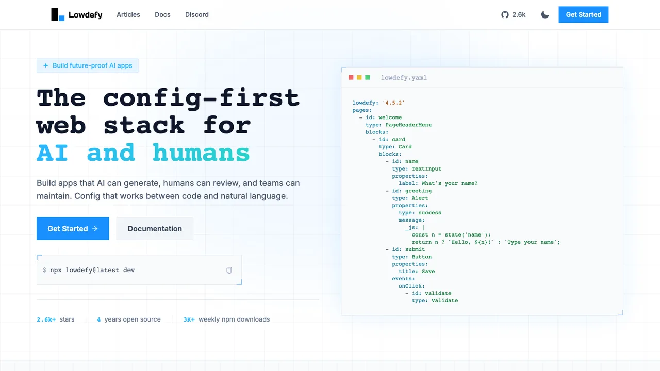Click the code line "- id: welcome"
This screenshot has height=371, width=660.
[x=381, y=117]
